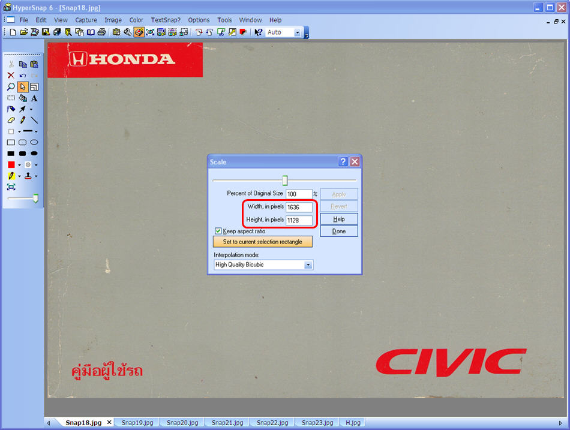570x430 pixels.
Task: Open the line thickness dropdown arrow
Action: 37,131
